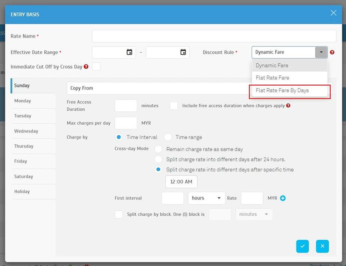
Task: Click help icon for Immediate Cut Off
Action: click(86, 67)
